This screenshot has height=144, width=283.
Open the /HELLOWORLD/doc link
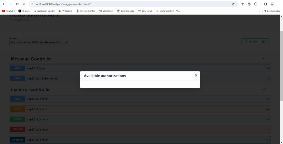(19, 20)
